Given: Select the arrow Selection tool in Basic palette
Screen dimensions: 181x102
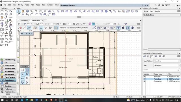Looking at the screenshot, I should [x=19, y=11].
